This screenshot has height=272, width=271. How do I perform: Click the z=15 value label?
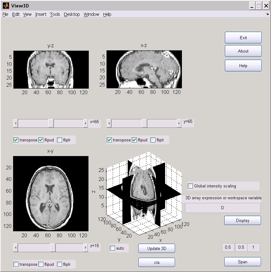coord(94,246)
